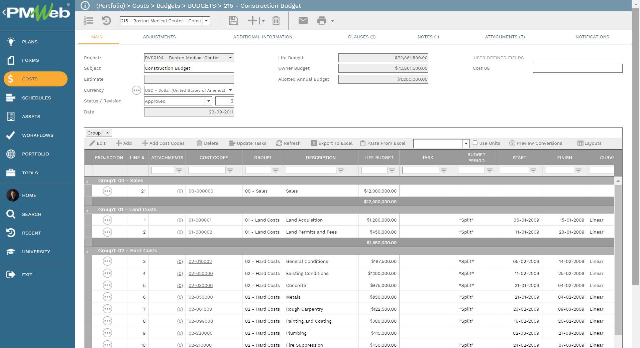Expand the Currency dropdown
The height and width of the screenshot is (348, 640).
point(230,90)
